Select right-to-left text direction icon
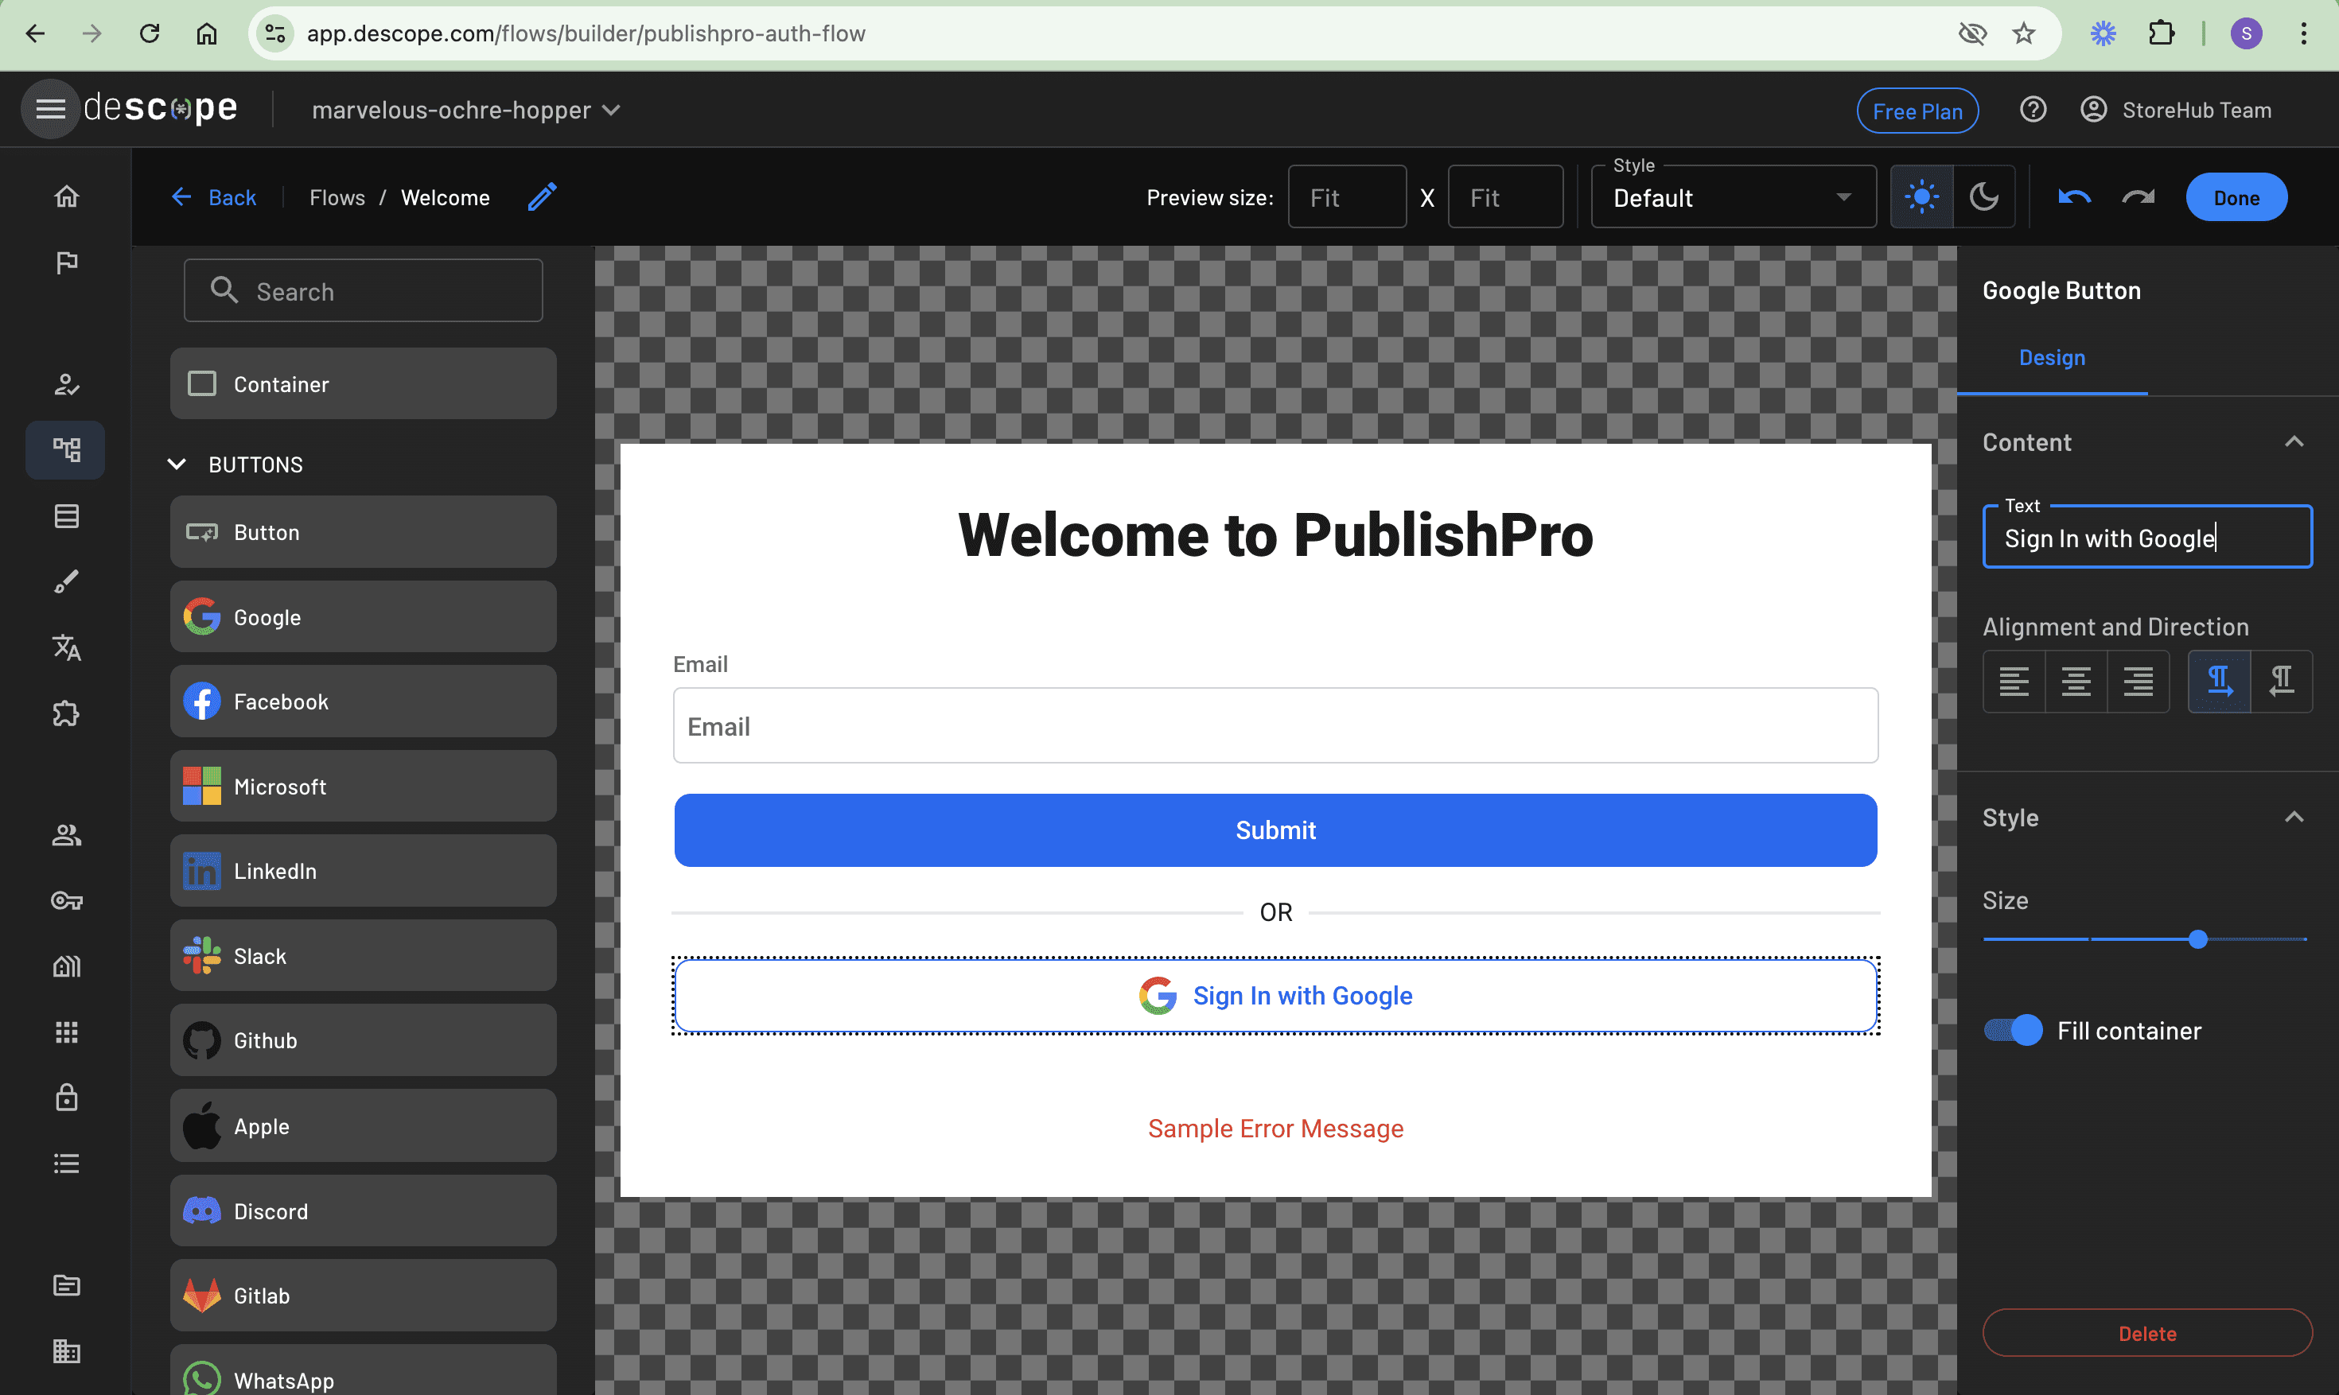Image resolution: width=2339 pixels, height=1395 pixels. [x=2282, y=681]
